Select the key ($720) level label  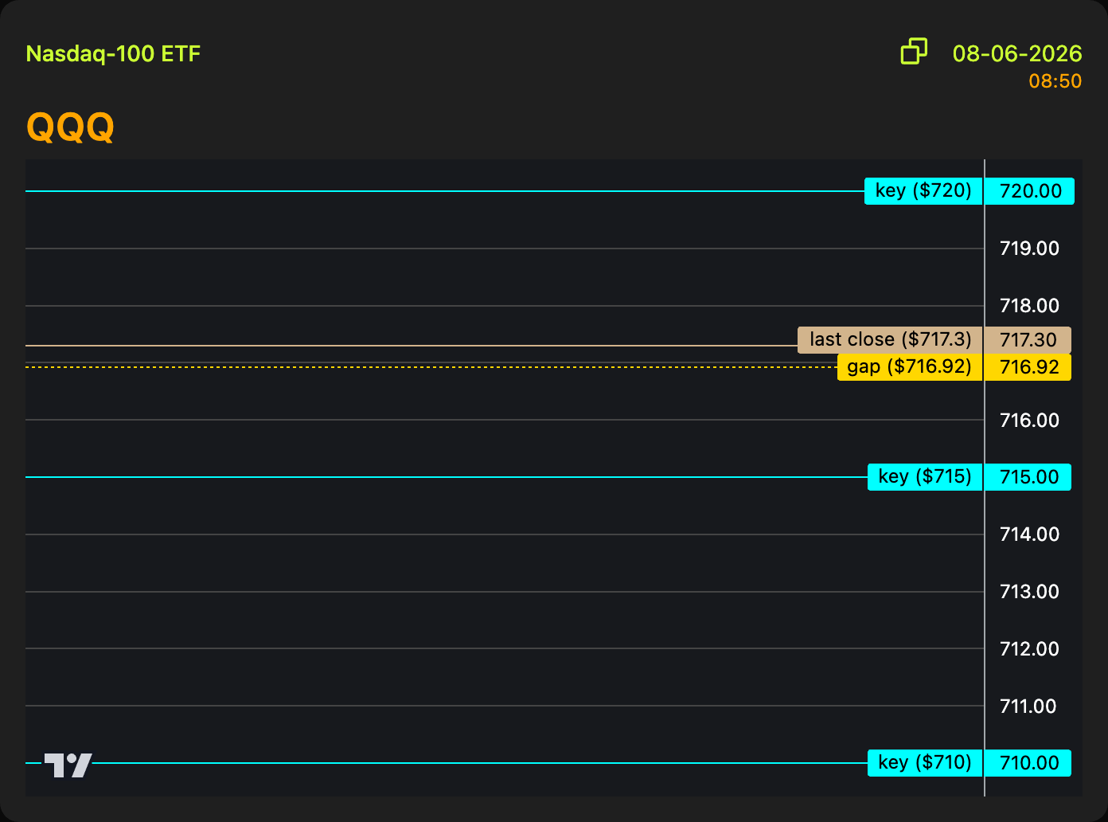(923, 191)
